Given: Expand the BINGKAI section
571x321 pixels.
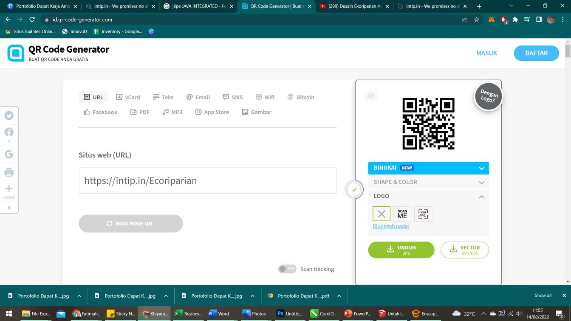Looking at the screenshot, I should tap(428, 168).
